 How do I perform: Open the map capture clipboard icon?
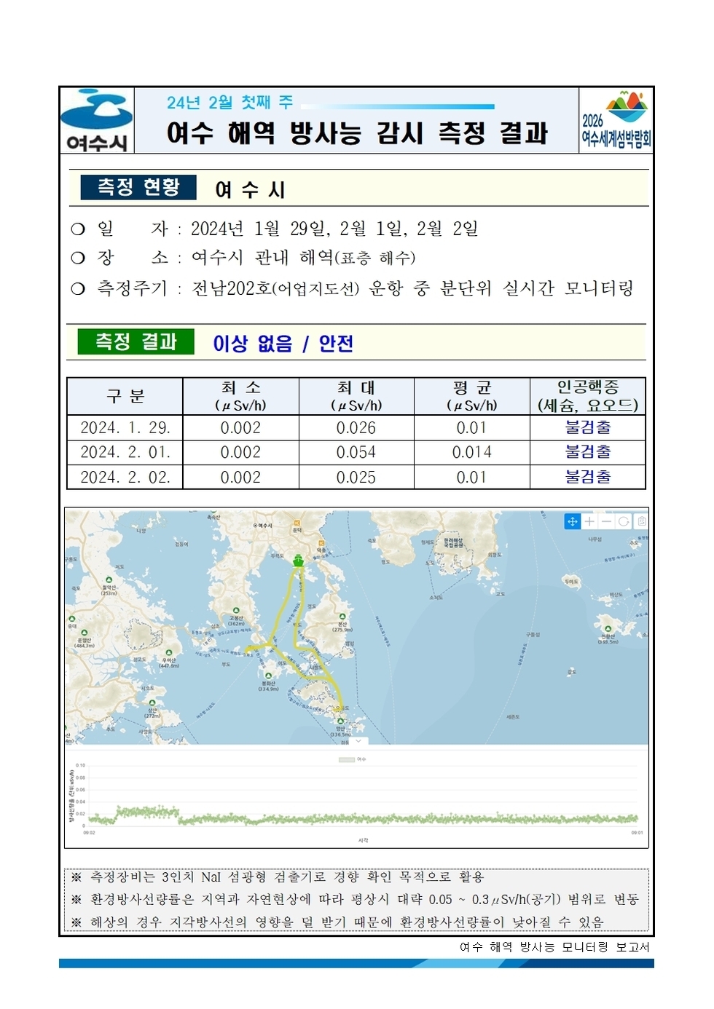642,521
